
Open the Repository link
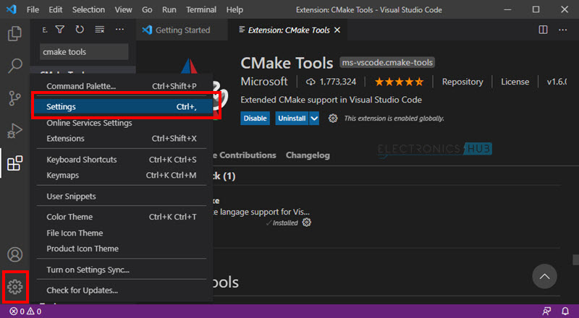pyautogui.click(x=462, y=82)
